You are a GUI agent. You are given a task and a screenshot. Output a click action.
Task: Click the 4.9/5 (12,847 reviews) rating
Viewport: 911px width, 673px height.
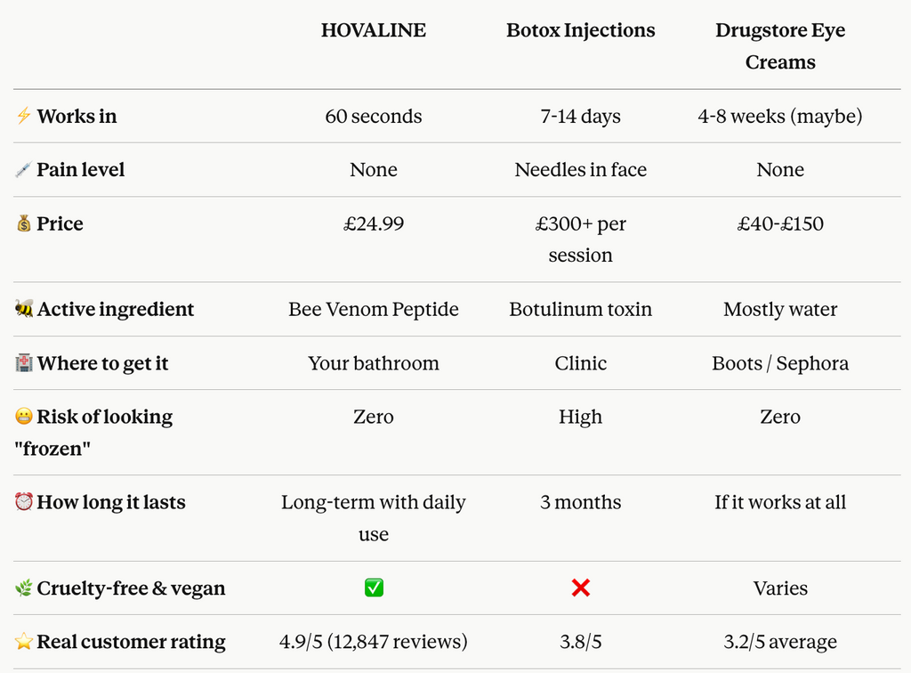click(x=374, y=642)
